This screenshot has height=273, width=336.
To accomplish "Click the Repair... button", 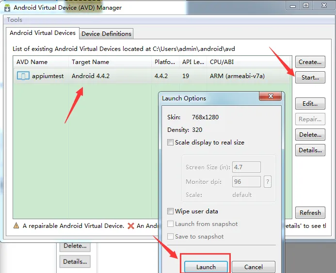I will 310,119.
